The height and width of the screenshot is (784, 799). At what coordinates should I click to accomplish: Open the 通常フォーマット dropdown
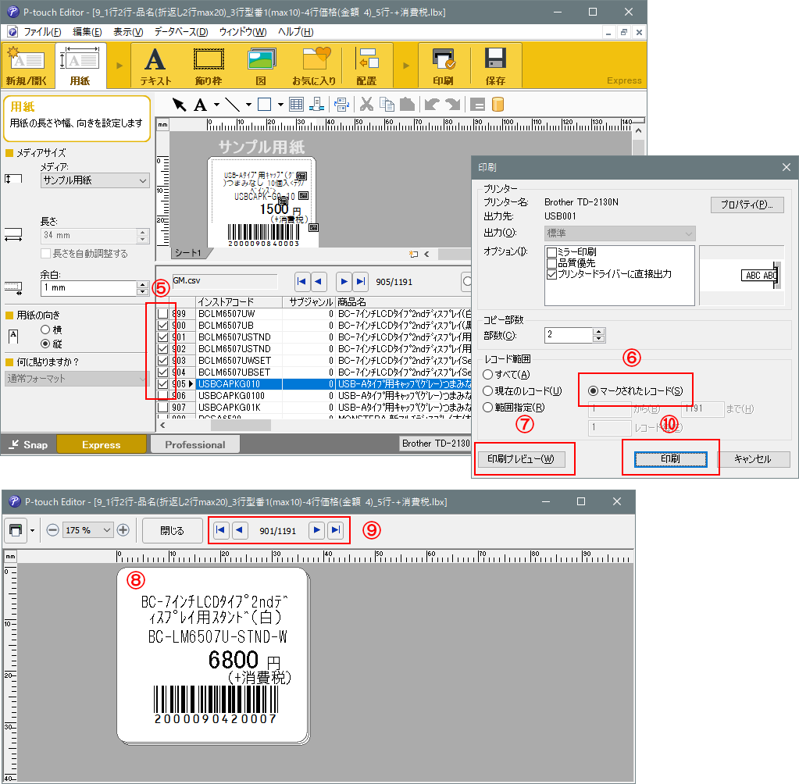pos(77,379)
